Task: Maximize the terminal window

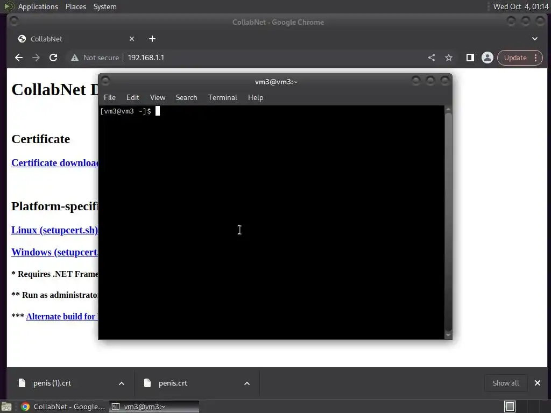Action: [x=430, y=81]
